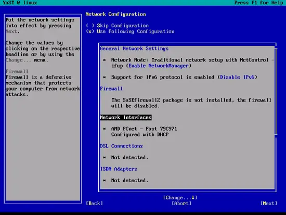Select the Use Following Configuration radio option
286x215 pixels.
(x=130, y=31)
